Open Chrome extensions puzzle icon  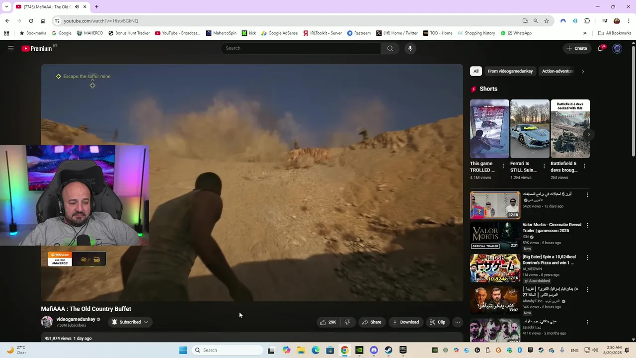[587, 21]
